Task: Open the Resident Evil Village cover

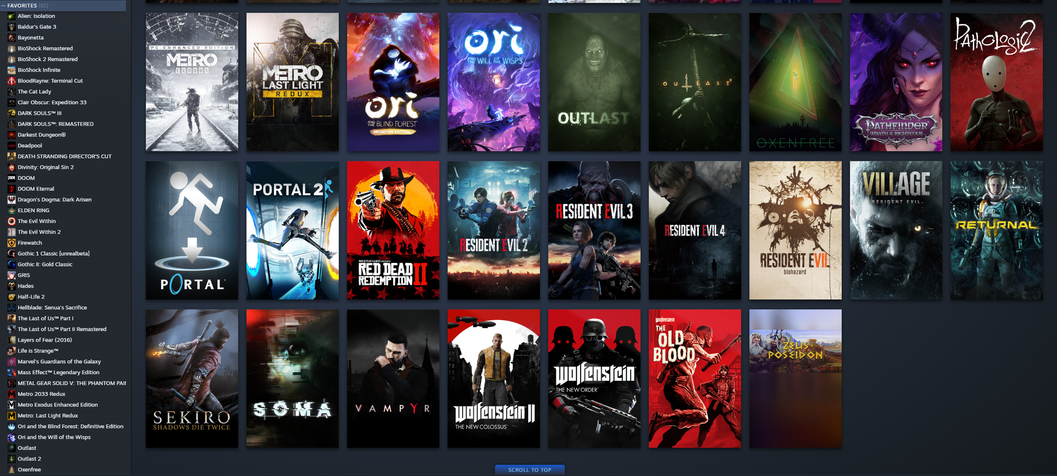Action: coord(896,230)
